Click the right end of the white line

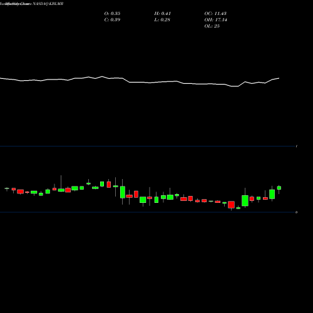coord(279,78)
